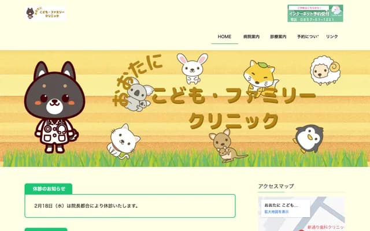
Task: Open 拡大地図を表示 link on map
Action: pos(276,212)
